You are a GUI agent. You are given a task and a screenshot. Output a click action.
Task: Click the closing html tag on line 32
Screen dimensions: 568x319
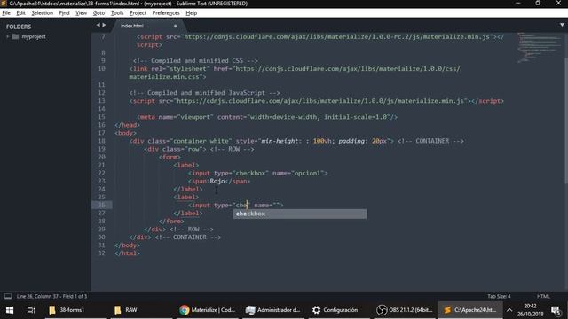pos(127,253)
